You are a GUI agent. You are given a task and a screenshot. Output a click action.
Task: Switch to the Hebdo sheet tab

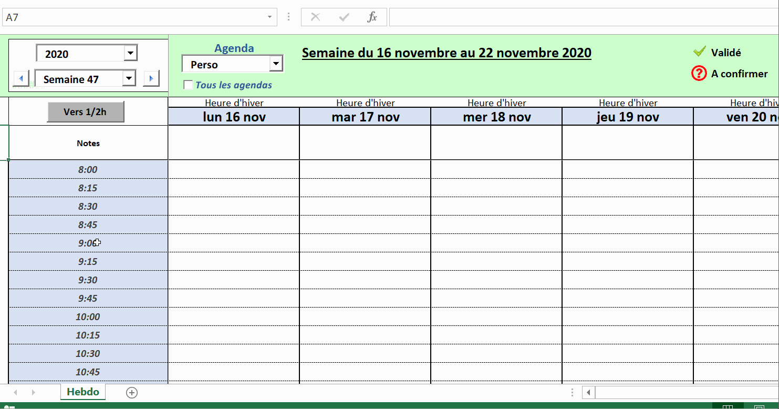pos(83,392)
